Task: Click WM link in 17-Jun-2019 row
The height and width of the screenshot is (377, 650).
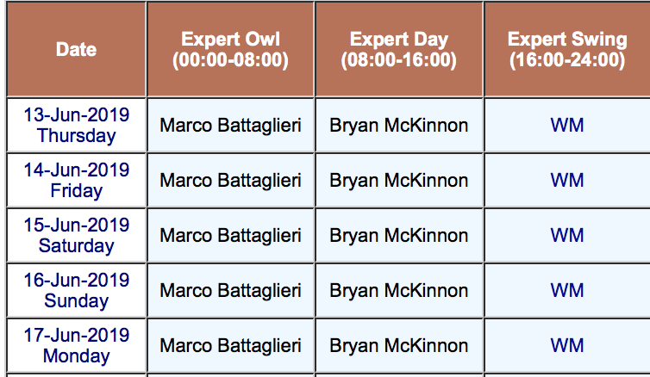Action: tap(567, 345)
